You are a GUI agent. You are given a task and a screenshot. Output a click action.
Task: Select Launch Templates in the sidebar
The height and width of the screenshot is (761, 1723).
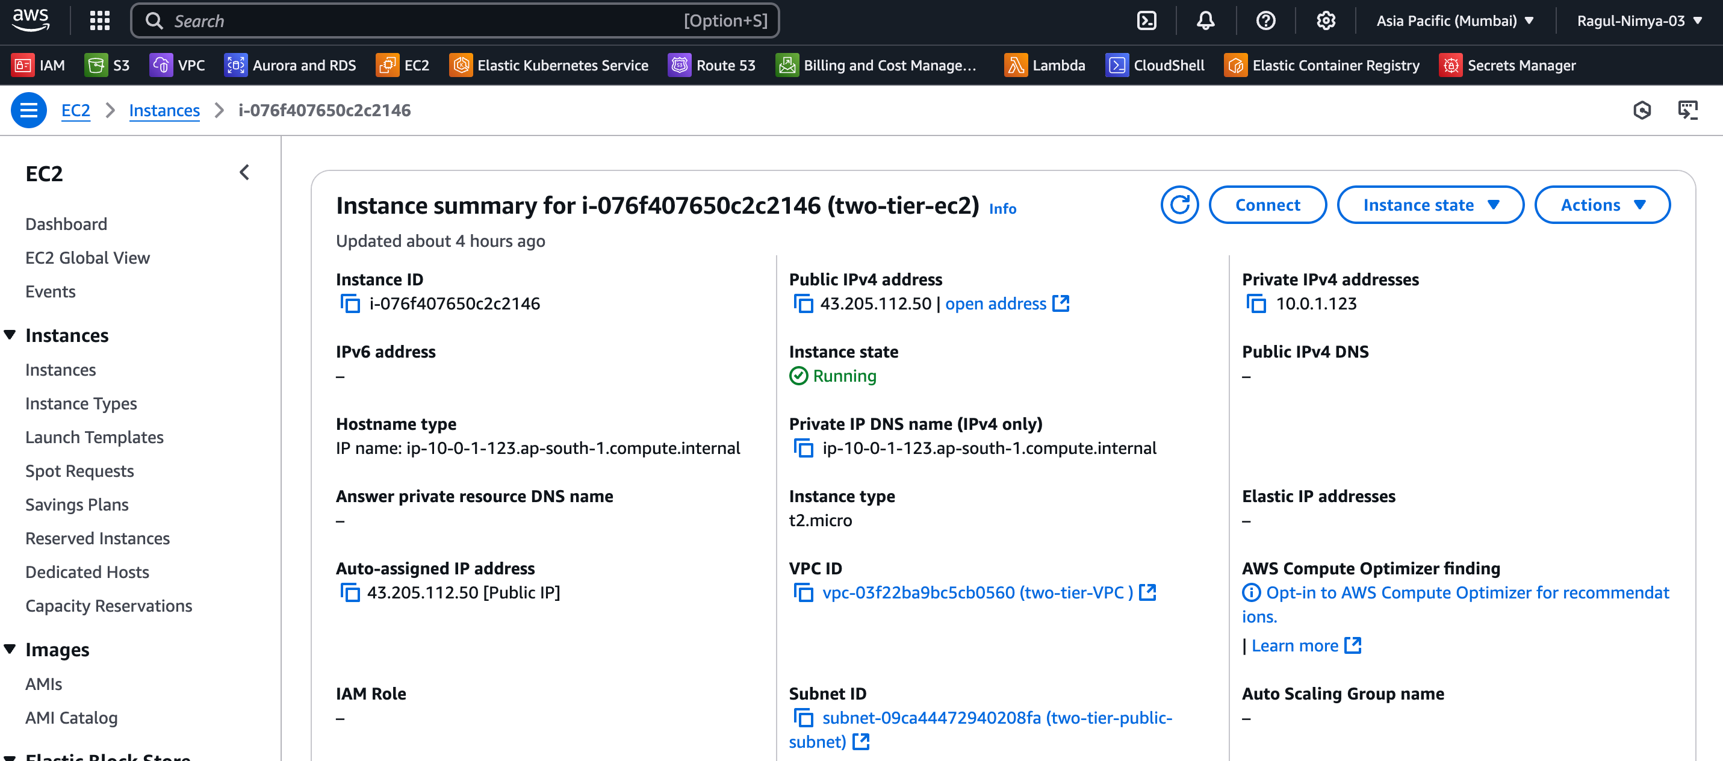[95, 437]
